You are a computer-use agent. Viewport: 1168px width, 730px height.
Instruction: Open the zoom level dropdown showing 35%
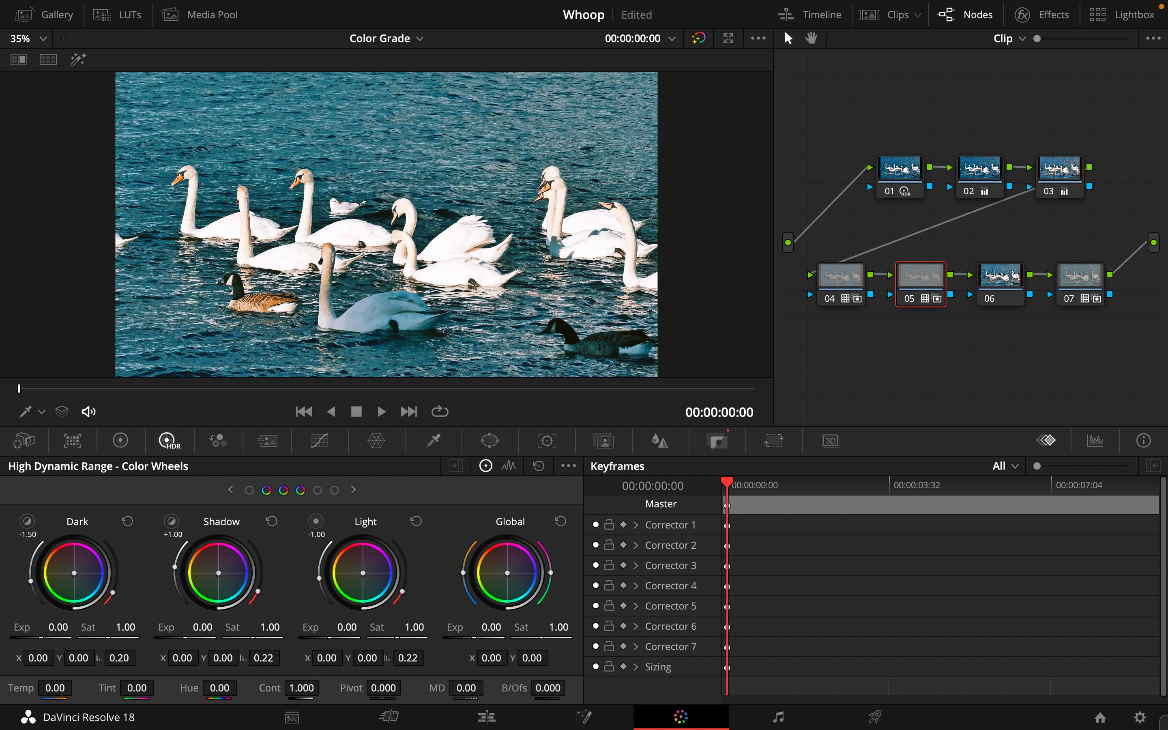26,38
